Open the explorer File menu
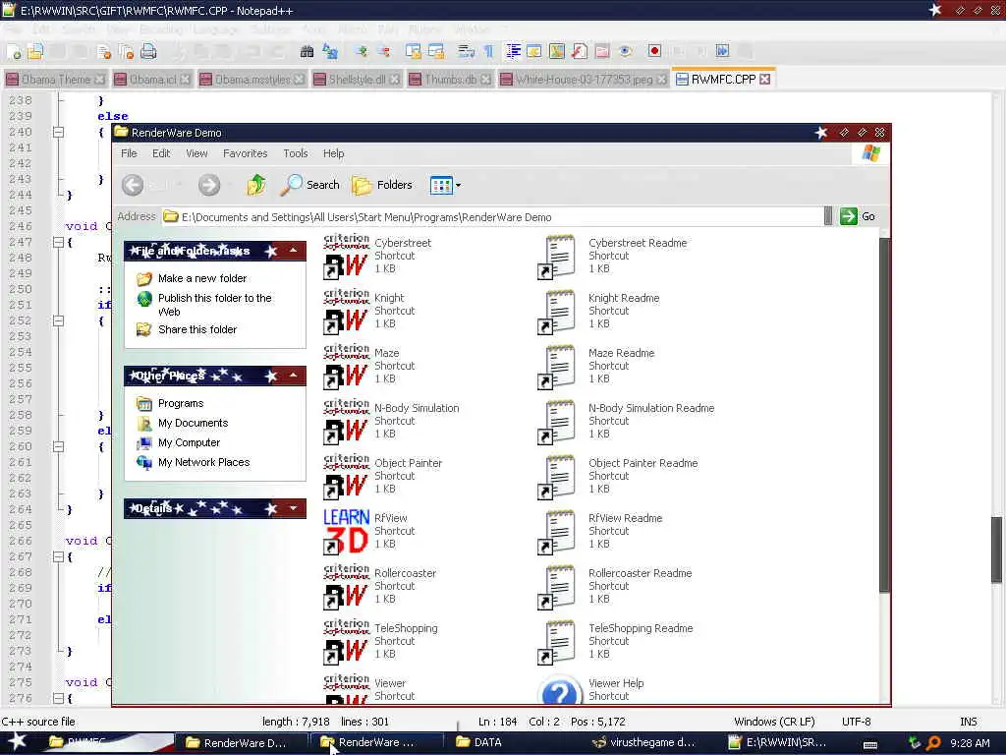This screenshot has width=1006, height=755. tap(129, 153)
